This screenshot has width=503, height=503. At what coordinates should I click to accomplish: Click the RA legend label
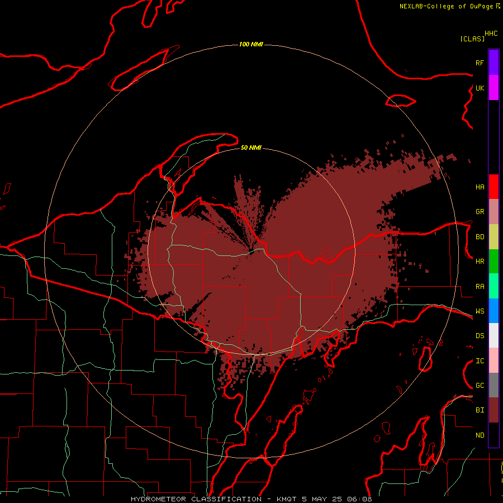480,287
